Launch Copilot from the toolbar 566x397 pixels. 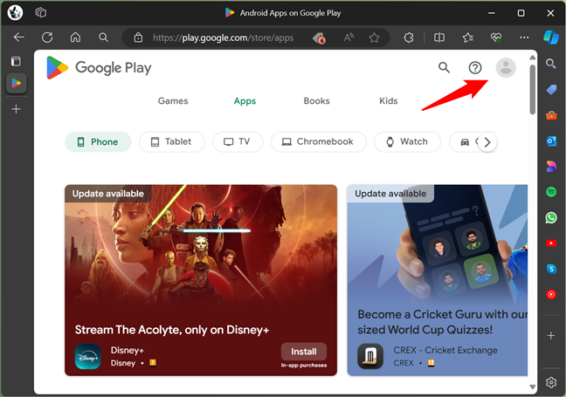click(x=551, y=38)
